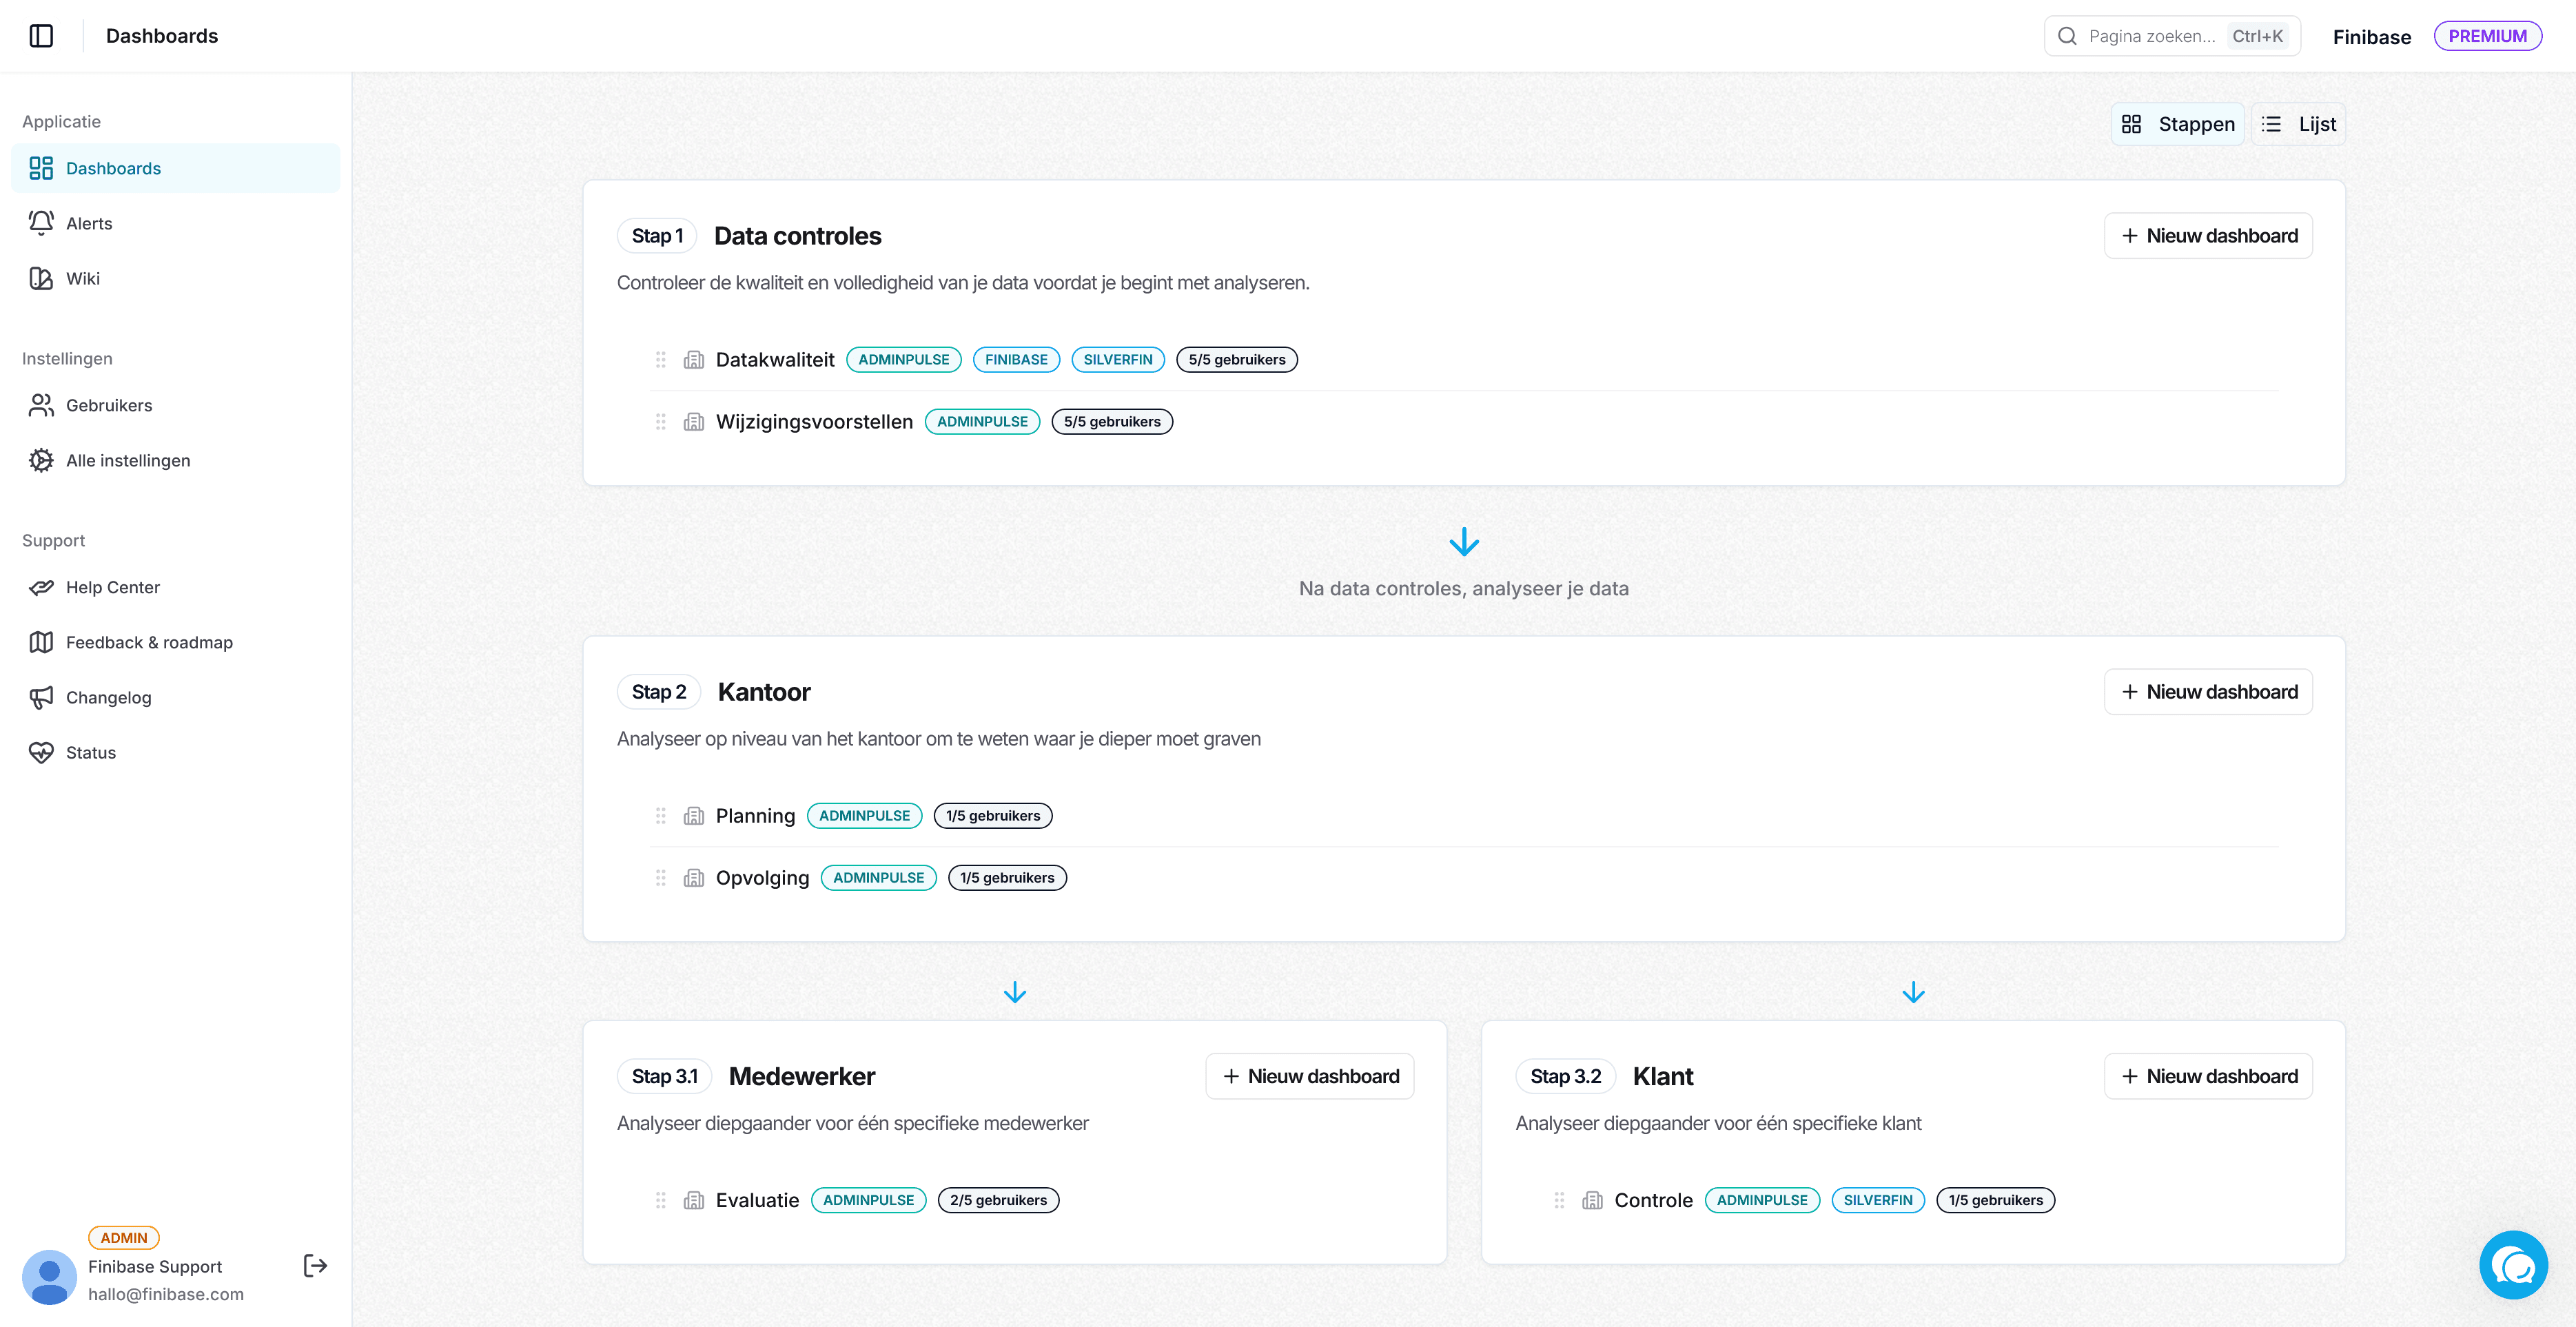Click the 2/5 gebruikers badge on Evaluatie
This screenshot has width=2576, height=1327.
pyautogui.click(x=998, y=1200)
